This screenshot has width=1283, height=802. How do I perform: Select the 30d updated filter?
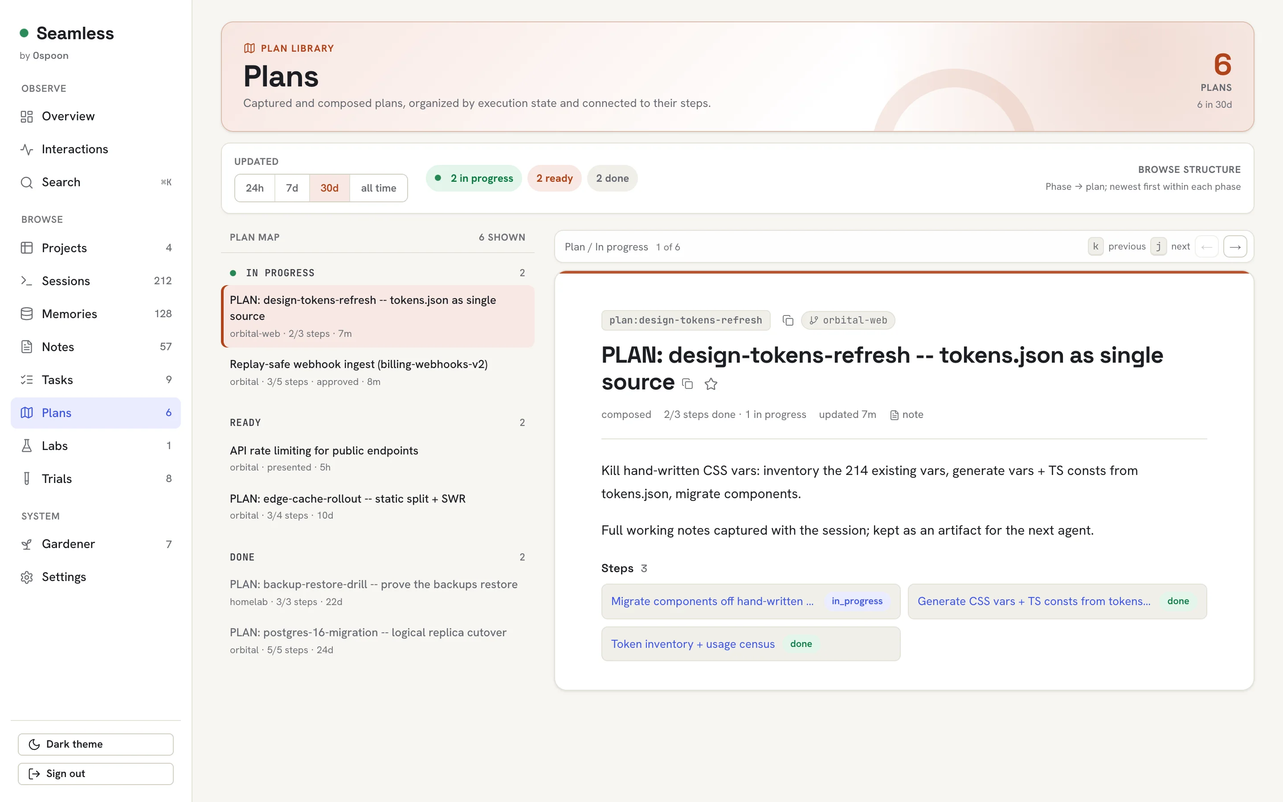click(x=329, y=188)
